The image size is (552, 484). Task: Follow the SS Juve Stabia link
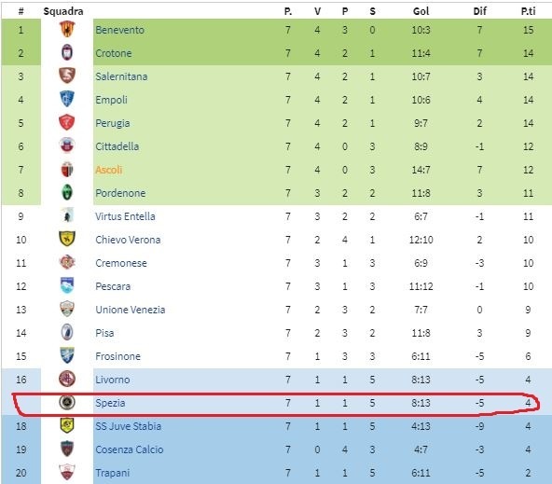129,426
